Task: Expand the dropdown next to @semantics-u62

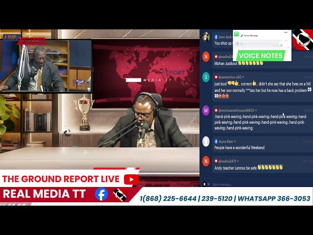Action: click(243, 77)
